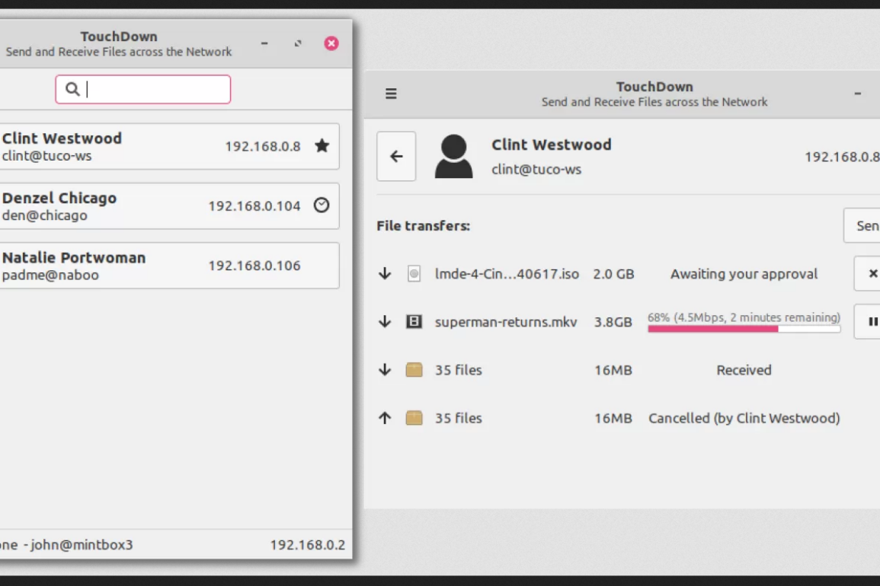Screen dimensions: 880x586
Task: Click the Send button for file transfers
Action: (x=865, y=225)
